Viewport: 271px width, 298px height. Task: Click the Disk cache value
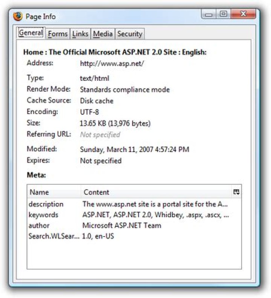coord(97,101)
